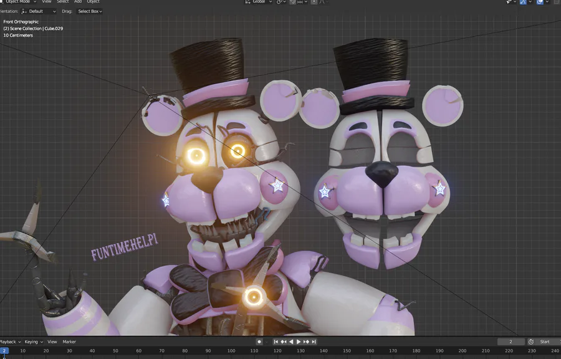
Task: Open the Drag Select Box dropdown
Action: click(x=90, y=11)
